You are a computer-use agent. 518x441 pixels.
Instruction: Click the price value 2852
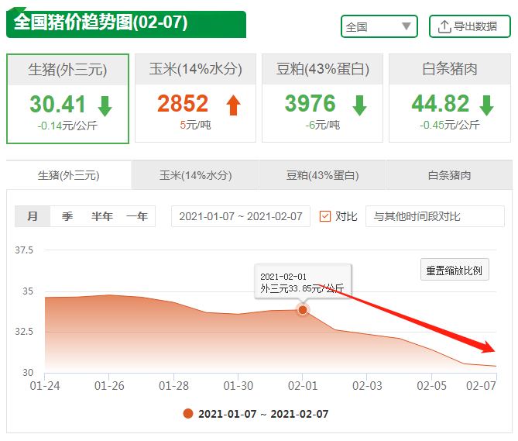[183, 104]
